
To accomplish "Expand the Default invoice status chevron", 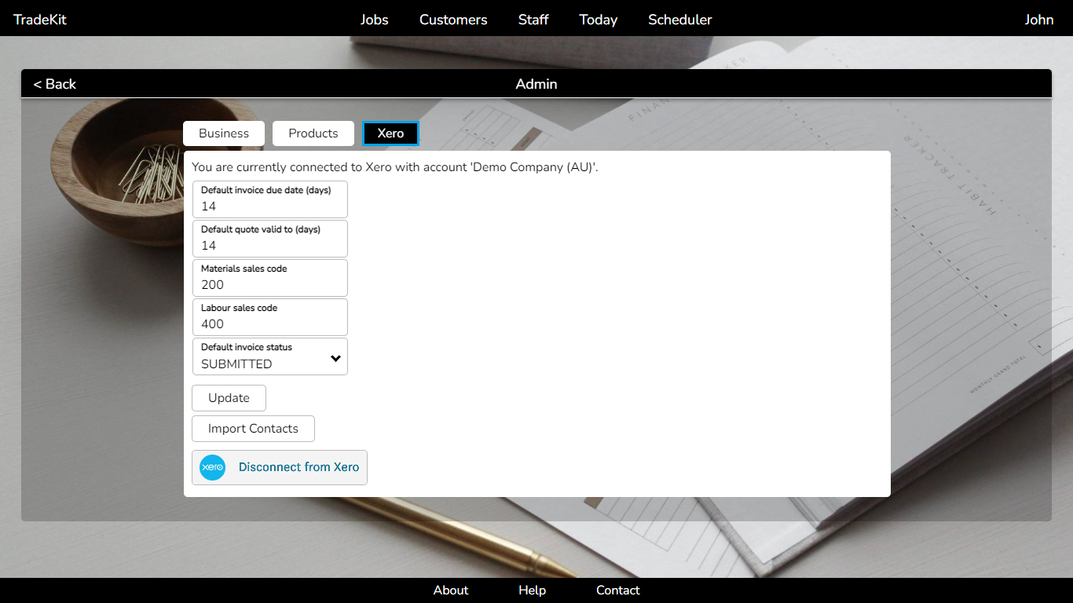I will (335, 358).
